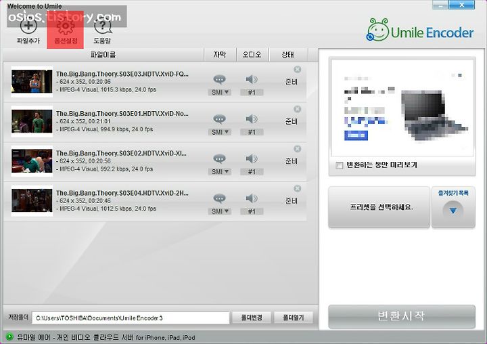Click 준비 status of S03E03 row
The width and height of the screenshot is (487, 344).
point(292,82)
